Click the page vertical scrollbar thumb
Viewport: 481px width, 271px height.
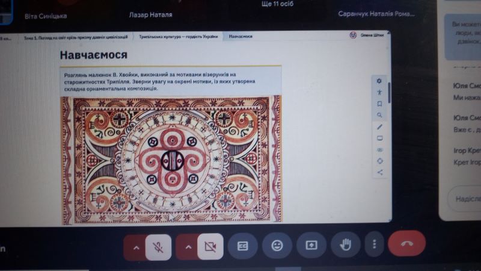tap(389, 93)
